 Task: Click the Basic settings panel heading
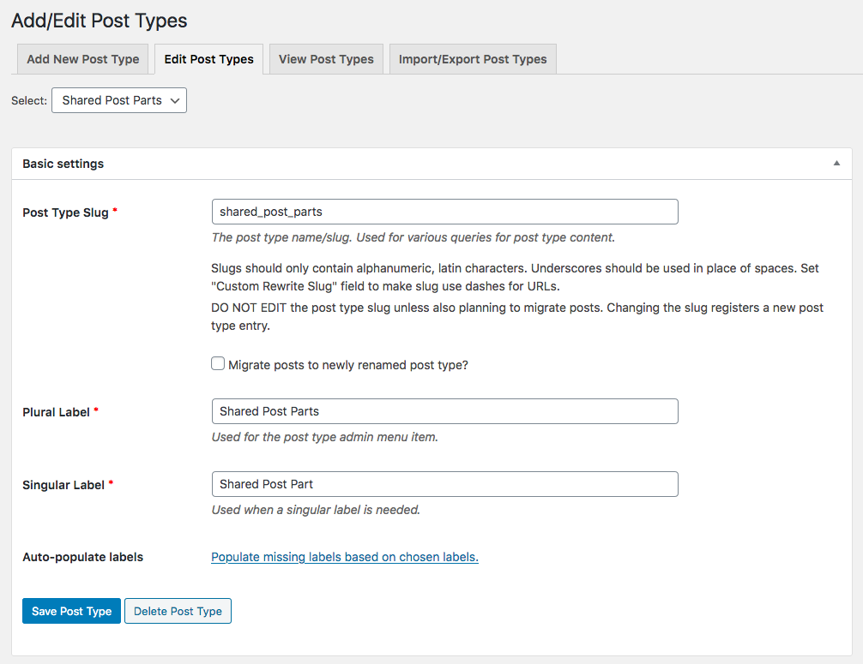[x=63, y=164]
